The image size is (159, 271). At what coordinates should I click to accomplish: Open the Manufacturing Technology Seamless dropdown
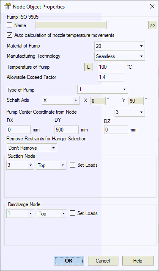[x=120, y=56]
